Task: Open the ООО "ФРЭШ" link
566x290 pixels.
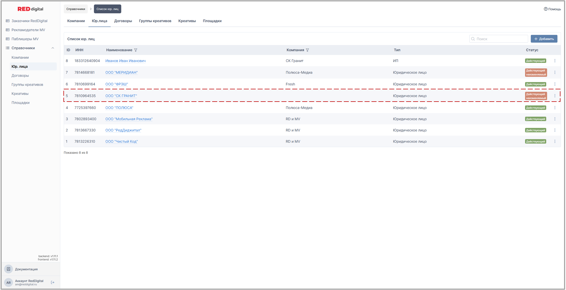Action: tap(117, 84)
